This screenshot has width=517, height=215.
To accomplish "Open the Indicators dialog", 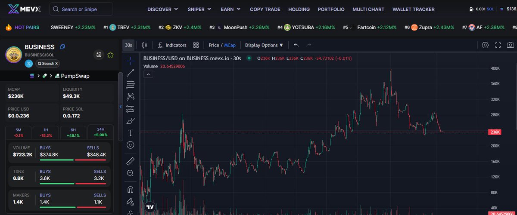I will [172, 45].
